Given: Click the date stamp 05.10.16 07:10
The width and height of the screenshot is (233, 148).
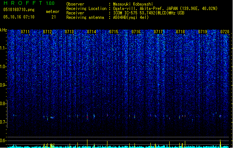Looking at the screenshot, I should 19,17.
